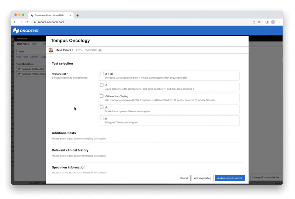This screenshot has height=199, width=295.
Task: Check the xF liquid biopsy test
Action: point(102,85)
